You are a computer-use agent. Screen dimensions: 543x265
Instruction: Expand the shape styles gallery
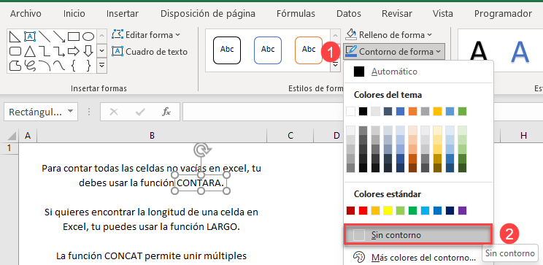[x=335, y=66]
